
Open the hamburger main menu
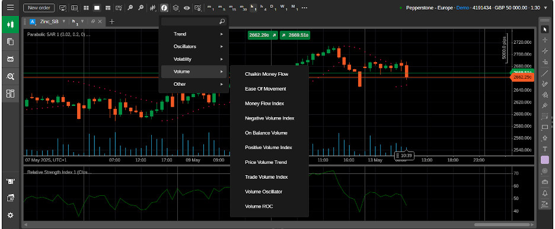(10, 8)
